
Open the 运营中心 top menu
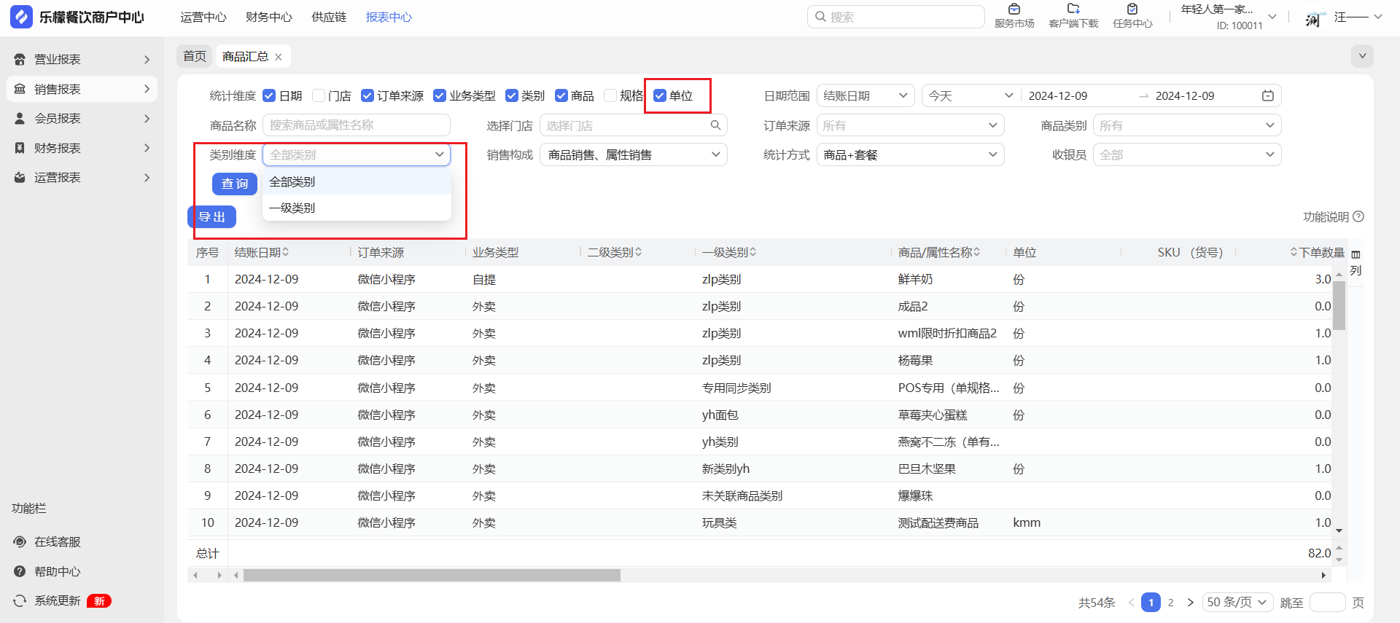click(203, 17)
